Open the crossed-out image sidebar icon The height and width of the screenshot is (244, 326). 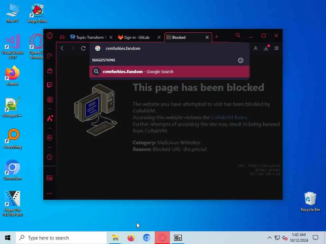(x=50, y=178)
